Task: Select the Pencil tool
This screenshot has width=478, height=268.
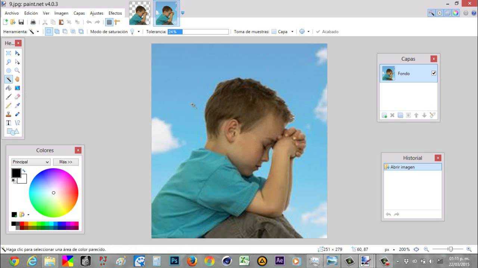Action: 8,105
